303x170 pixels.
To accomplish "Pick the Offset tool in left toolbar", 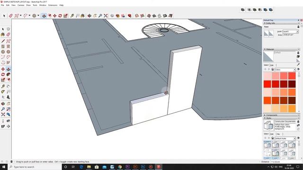I will [x=9, y=80].
